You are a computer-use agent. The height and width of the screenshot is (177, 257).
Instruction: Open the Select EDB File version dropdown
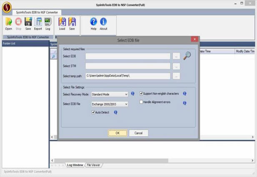click(110, 104)
